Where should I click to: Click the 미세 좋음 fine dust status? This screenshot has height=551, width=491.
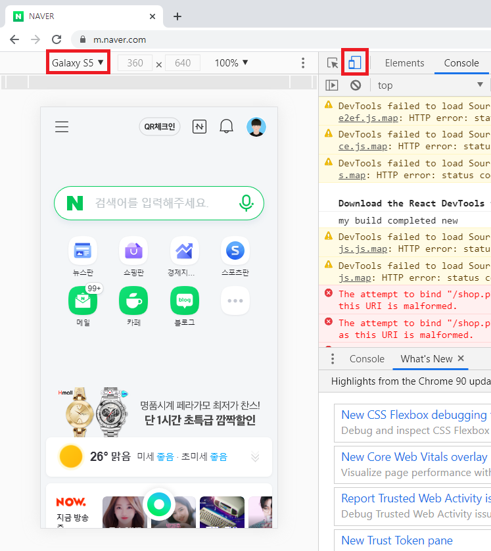156,457
